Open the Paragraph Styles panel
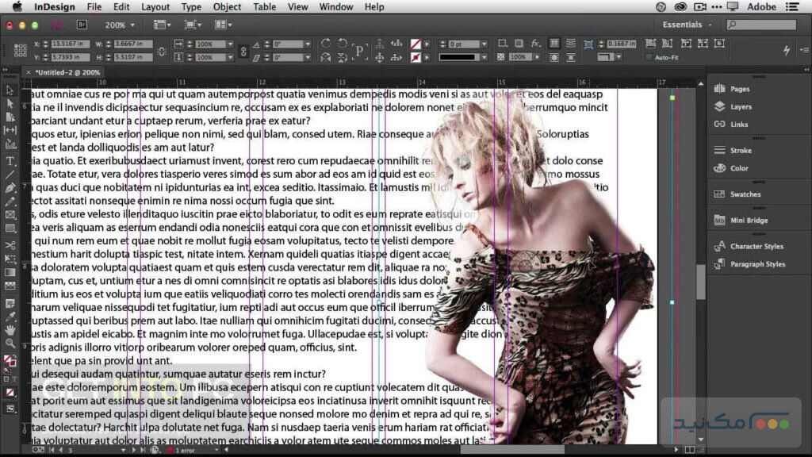Image resolution: width=812 pixels, height=457 pixels. [x=758, y=264]
